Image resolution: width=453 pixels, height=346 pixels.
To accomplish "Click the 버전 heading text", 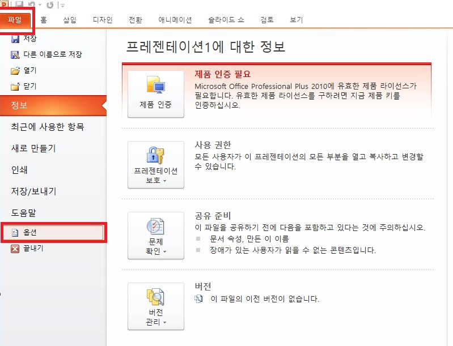I will [203, 287].
